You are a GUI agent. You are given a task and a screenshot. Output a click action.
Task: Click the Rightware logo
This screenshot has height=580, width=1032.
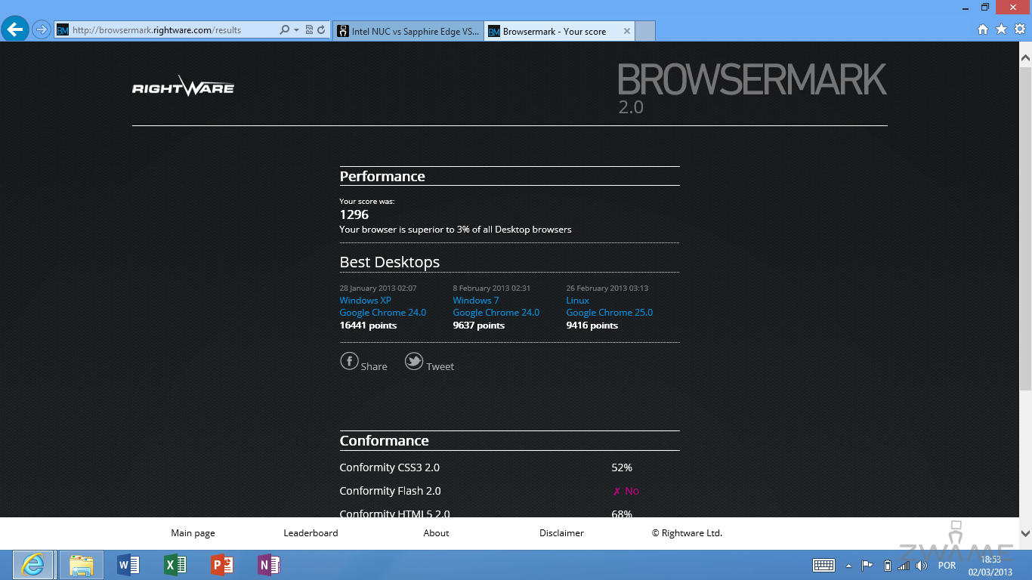pyautogui.click(x=183, y=86)
